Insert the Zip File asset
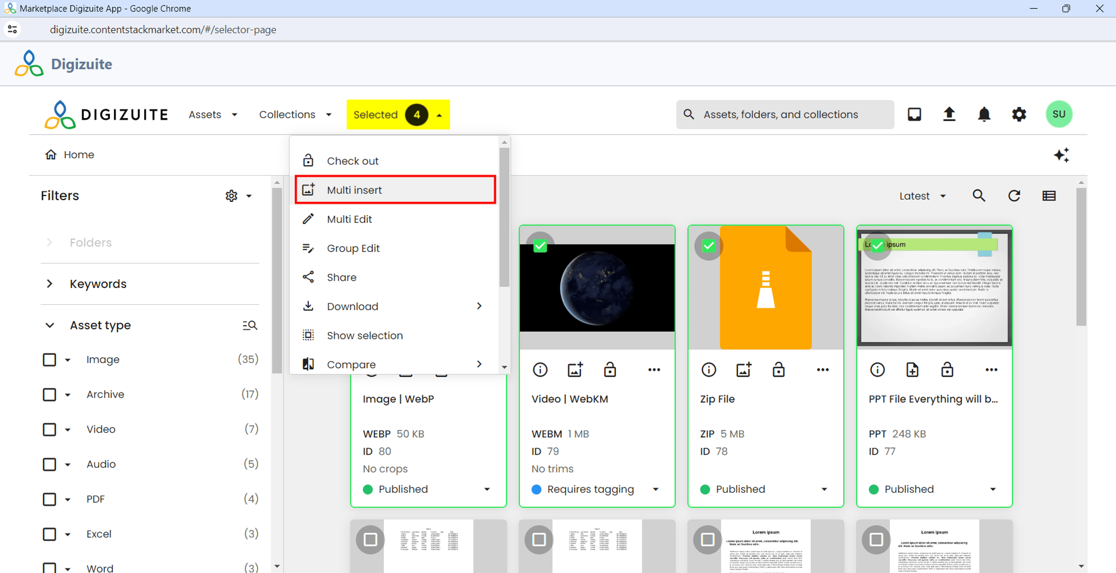Viewport: 1116px width, 573px height. (744, 370)
